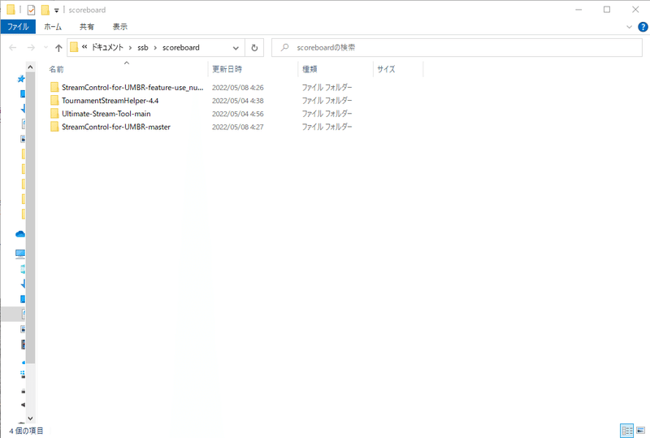Show hidden breadcrumb locations via « chevron
Screen dimensions: 650x438
[84, 47]
